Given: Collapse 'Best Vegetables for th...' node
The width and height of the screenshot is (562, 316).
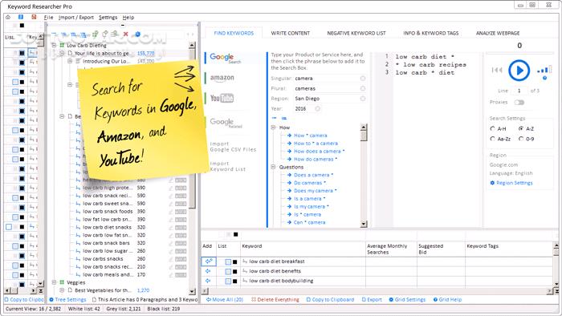Looking at the screenshot, I should 62,290.
